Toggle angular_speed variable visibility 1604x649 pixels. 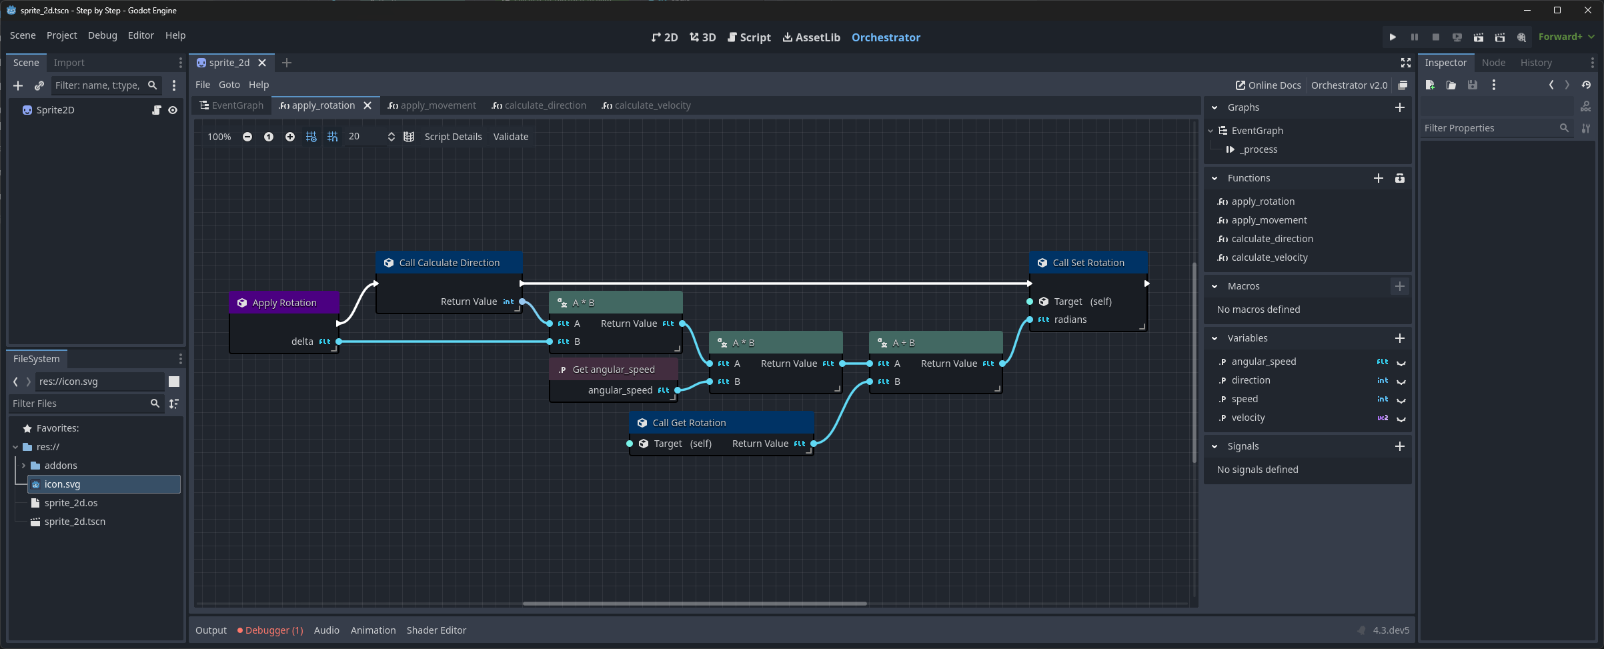1401,362
